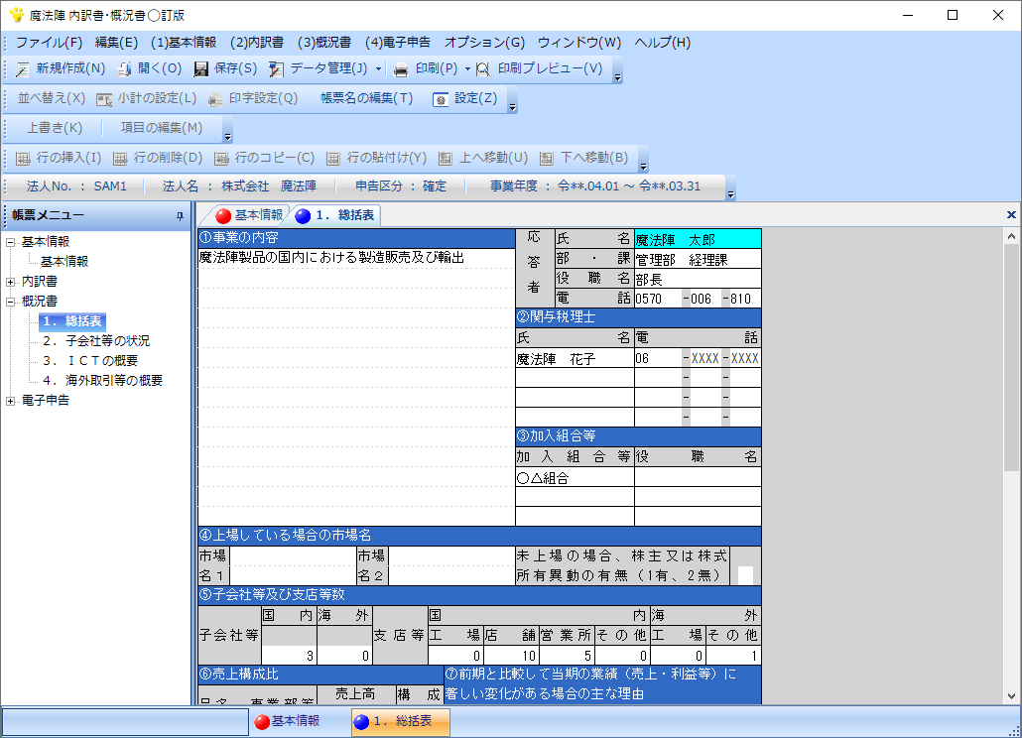Open the データ管理(J) dropdown arrow
Image resolution: width=1022 pixels, height=738 pixels.
379,69
